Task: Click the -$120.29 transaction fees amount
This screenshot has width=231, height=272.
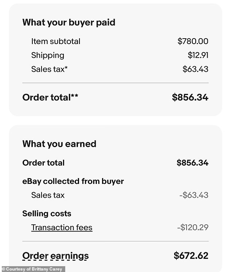Action: coord(192,228)
